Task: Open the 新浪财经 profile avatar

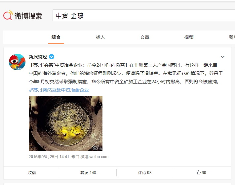Action: pos(17,62)
